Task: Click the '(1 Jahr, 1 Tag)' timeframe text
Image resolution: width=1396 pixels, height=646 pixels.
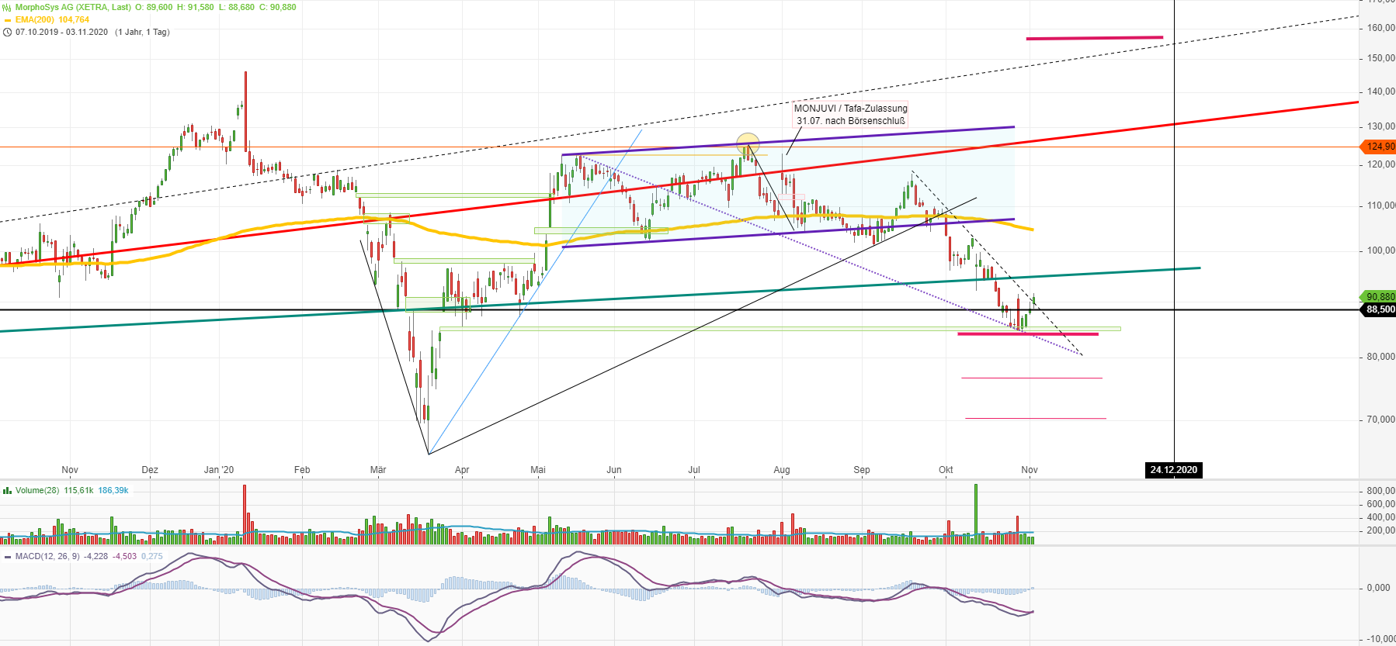Action: click(x=142, y=33)
